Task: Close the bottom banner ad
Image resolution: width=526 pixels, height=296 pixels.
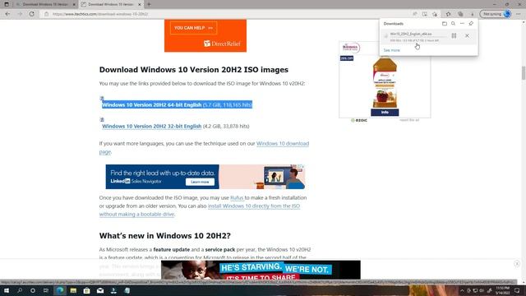Action: point(517,264)
